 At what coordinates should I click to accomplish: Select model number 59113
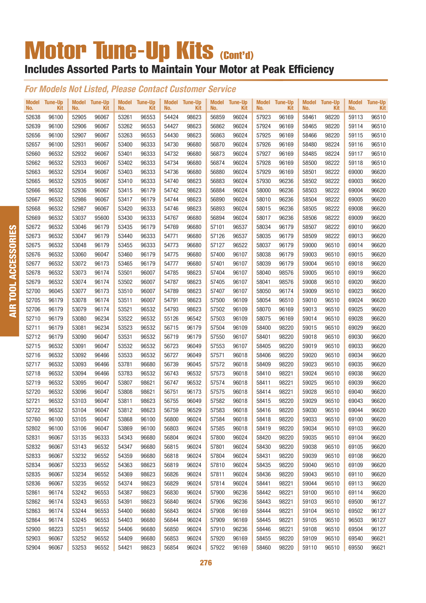[356, 117]
